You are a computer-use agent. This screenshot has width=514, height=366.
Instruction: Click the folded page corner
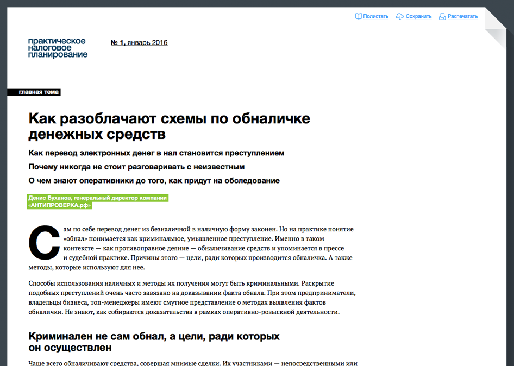[x=496, y=28]
